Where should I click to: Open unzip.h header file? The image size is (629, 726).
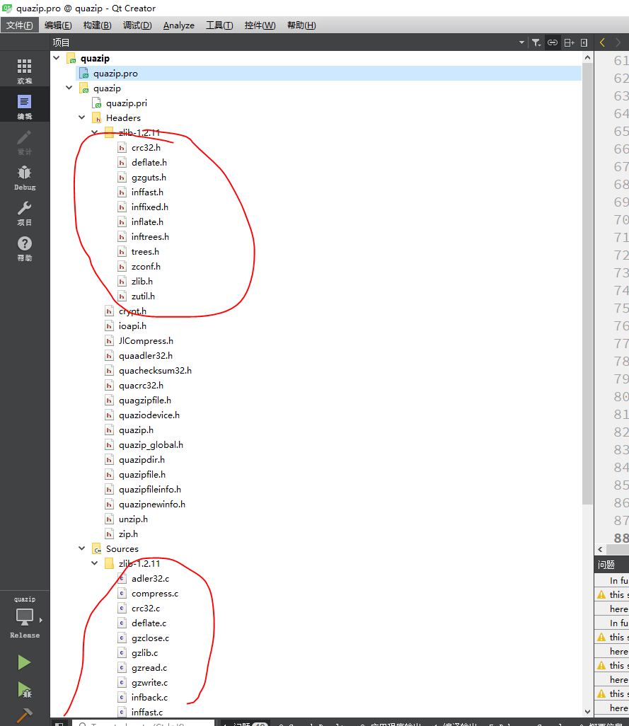pos(133,519)
